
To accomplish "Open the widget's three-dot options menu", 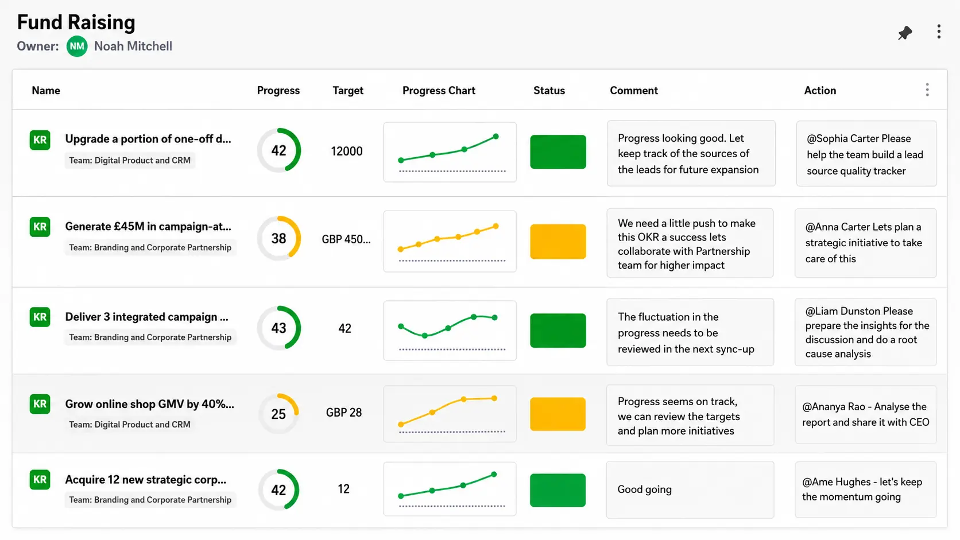I will 939,32.
